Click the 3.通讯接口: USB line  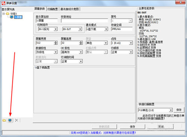pos(147,39)
